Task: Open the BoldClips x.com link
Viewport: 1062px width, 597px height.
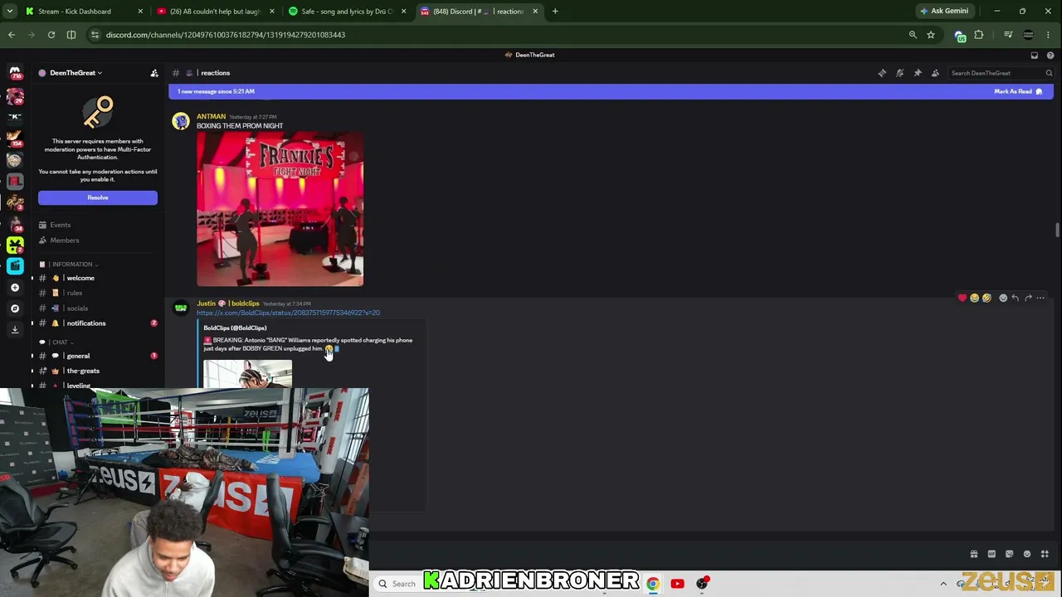Action: pyautogui.click(x=288, y=313)
